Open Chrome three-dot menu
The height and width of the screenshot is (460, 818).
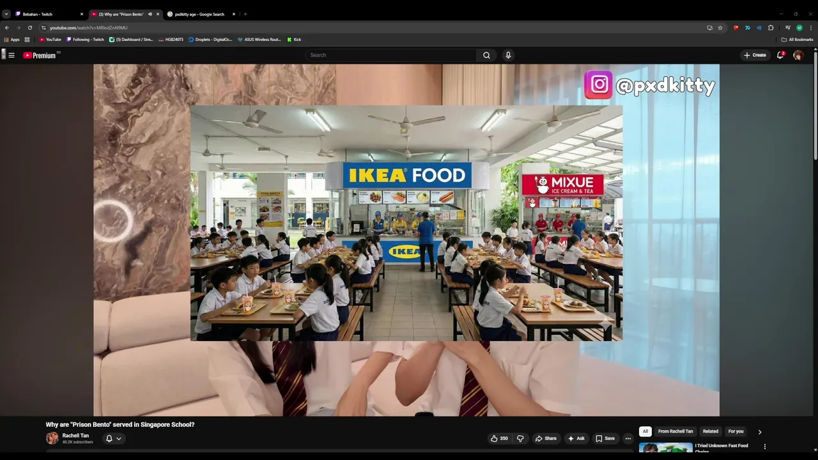tap(811, 27)
